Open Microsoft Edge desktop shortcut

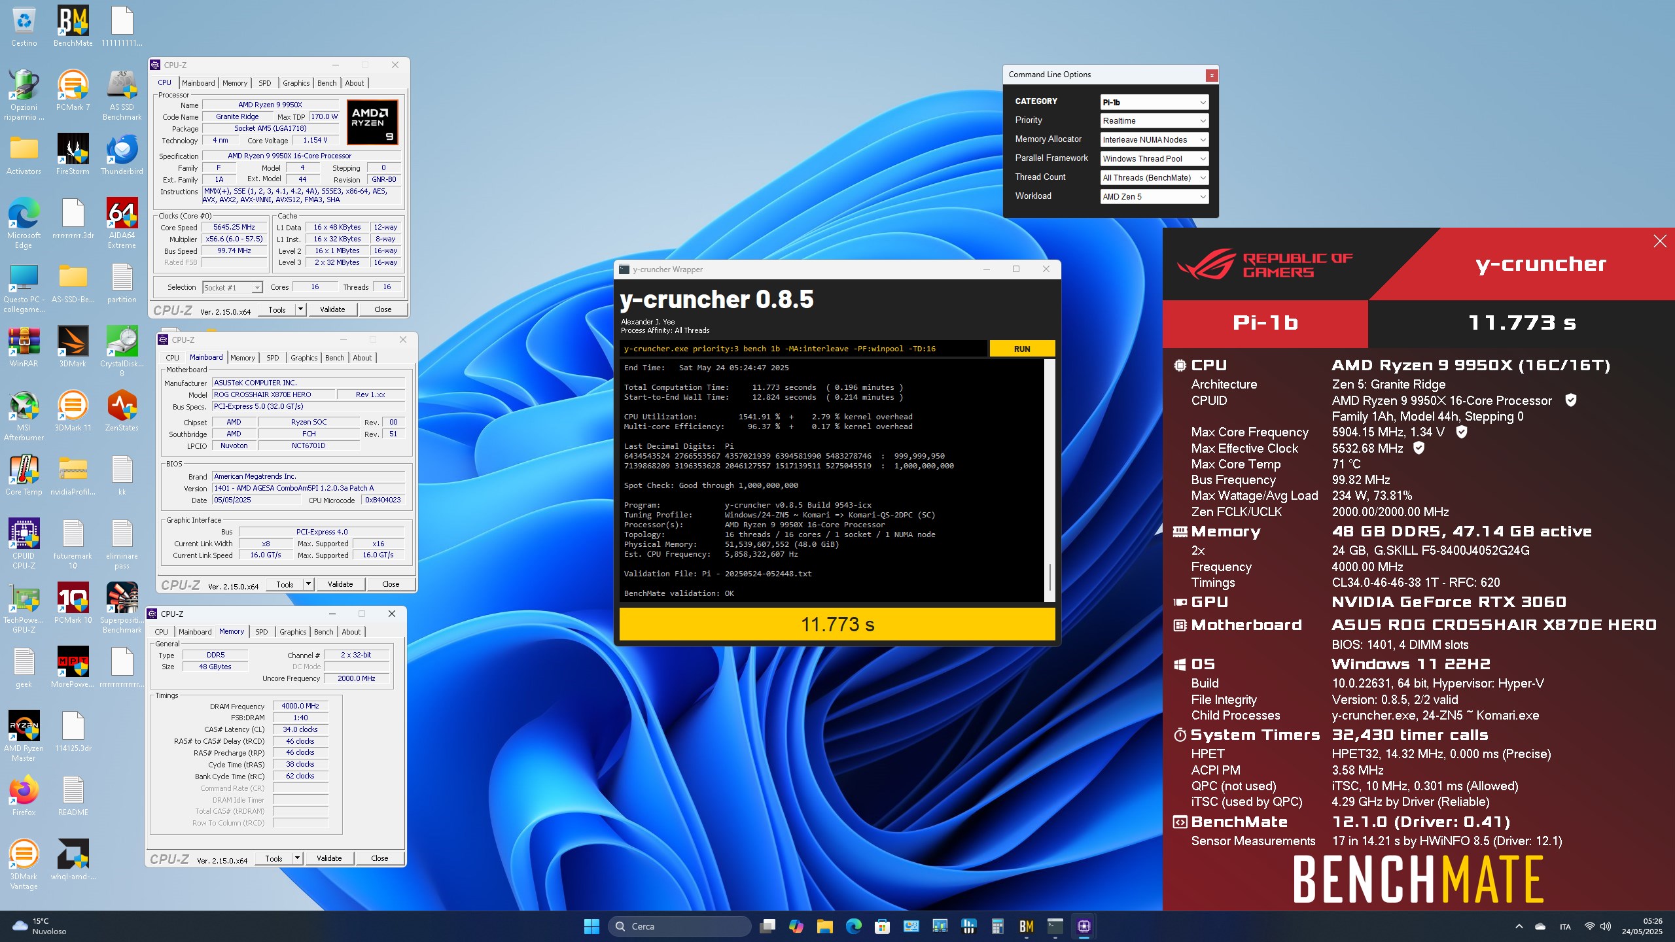[x=24, y=223]
